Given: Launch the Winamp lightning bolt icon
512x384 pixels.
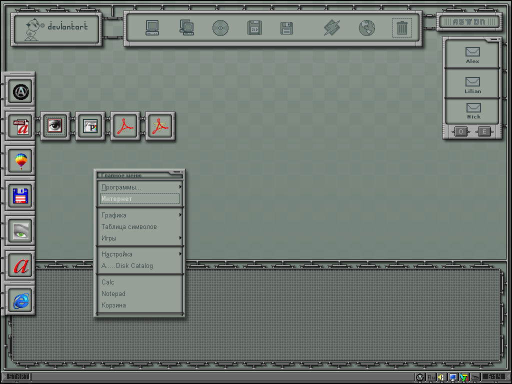Looking at the screenshot, I should coord(332,28).
